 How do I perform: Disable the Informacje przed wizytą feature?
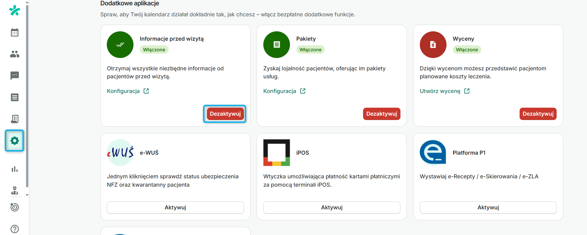pyautogui.click(x=225, y=114)
